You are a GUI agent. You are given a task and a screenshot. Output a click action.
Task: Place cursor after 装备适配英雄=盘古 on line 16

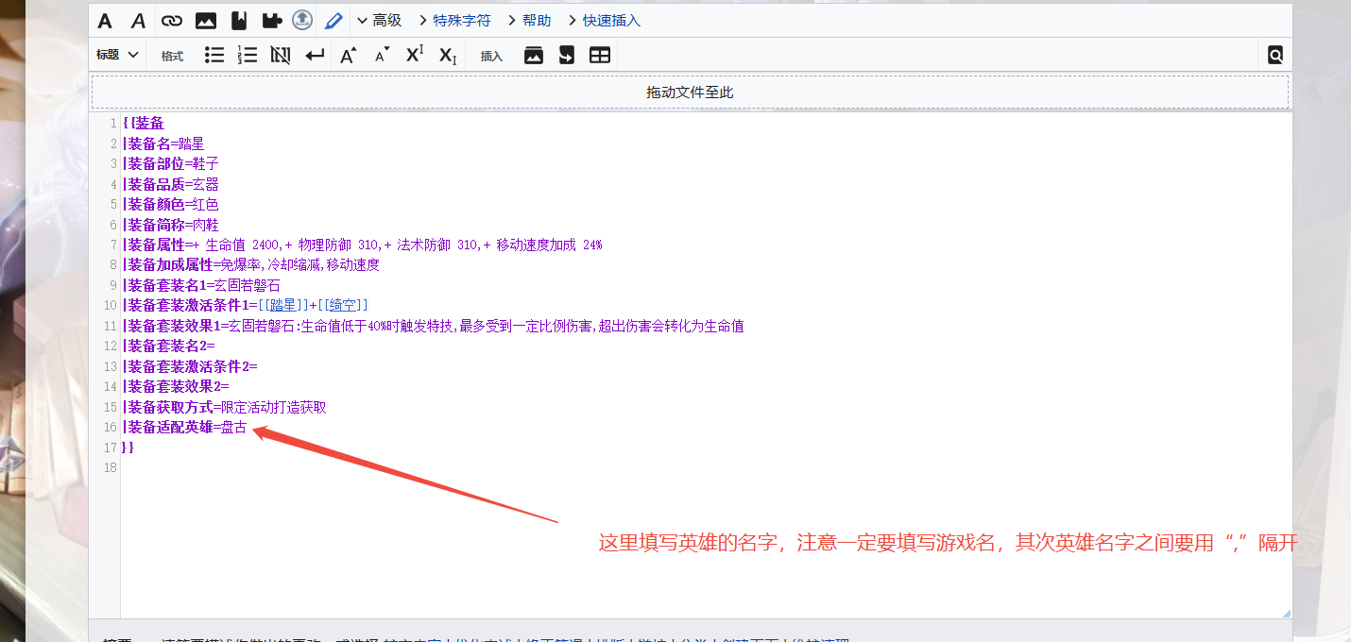248,427
